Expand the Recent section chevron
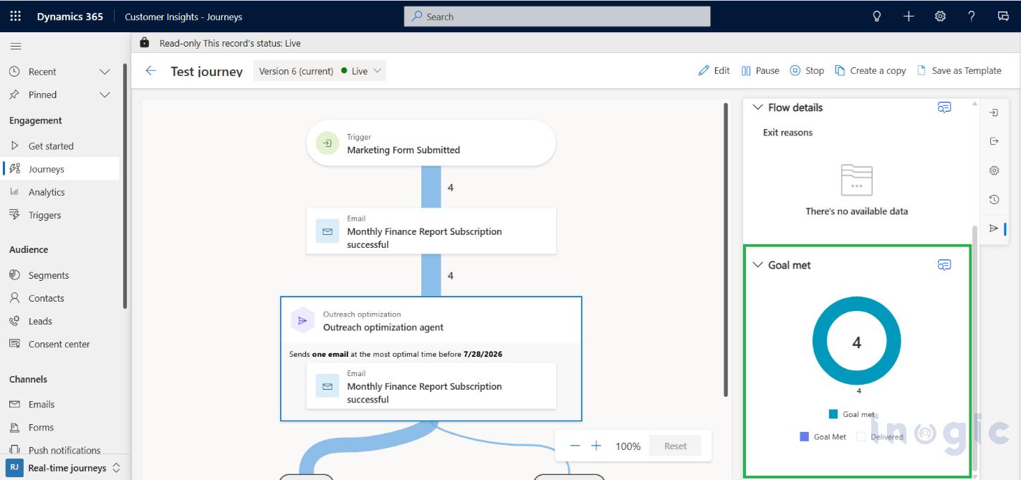Screen dimensions: 1021x480 (105, 72)
